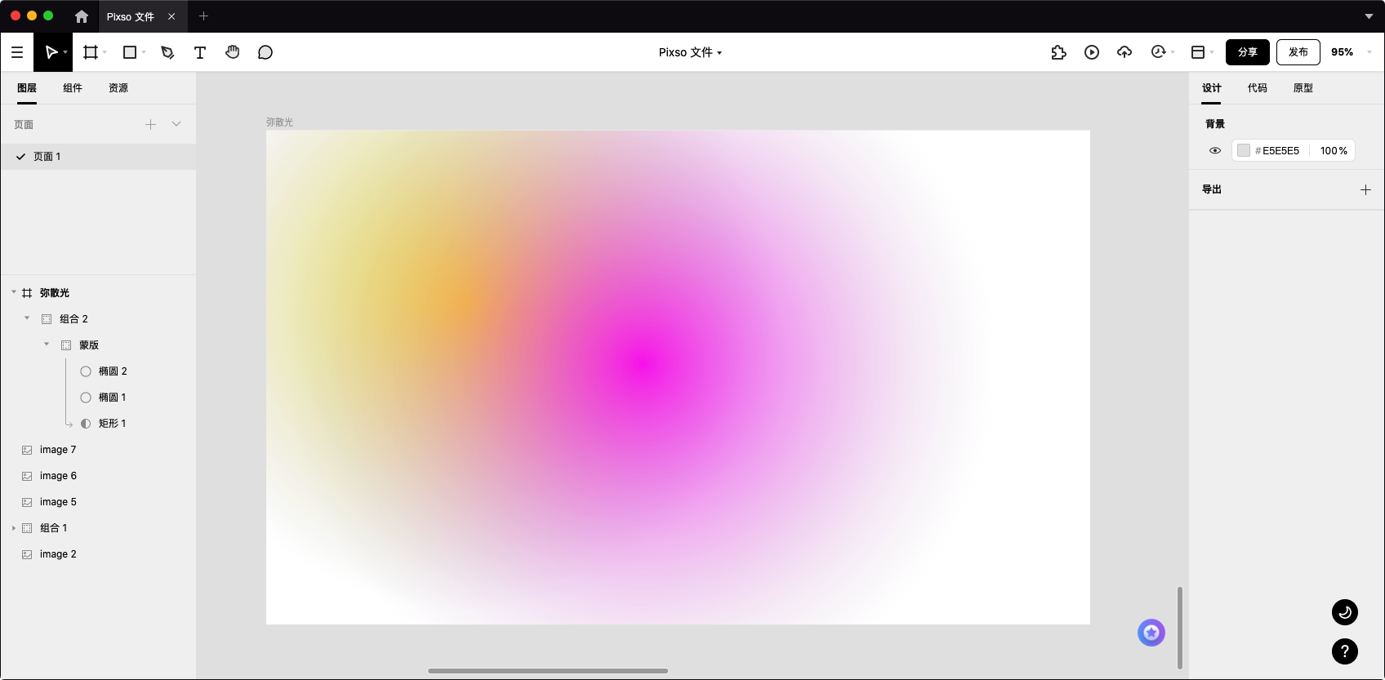Open the history icon dropdown arrow
Screen dimensions: 1385x680
1173,52
